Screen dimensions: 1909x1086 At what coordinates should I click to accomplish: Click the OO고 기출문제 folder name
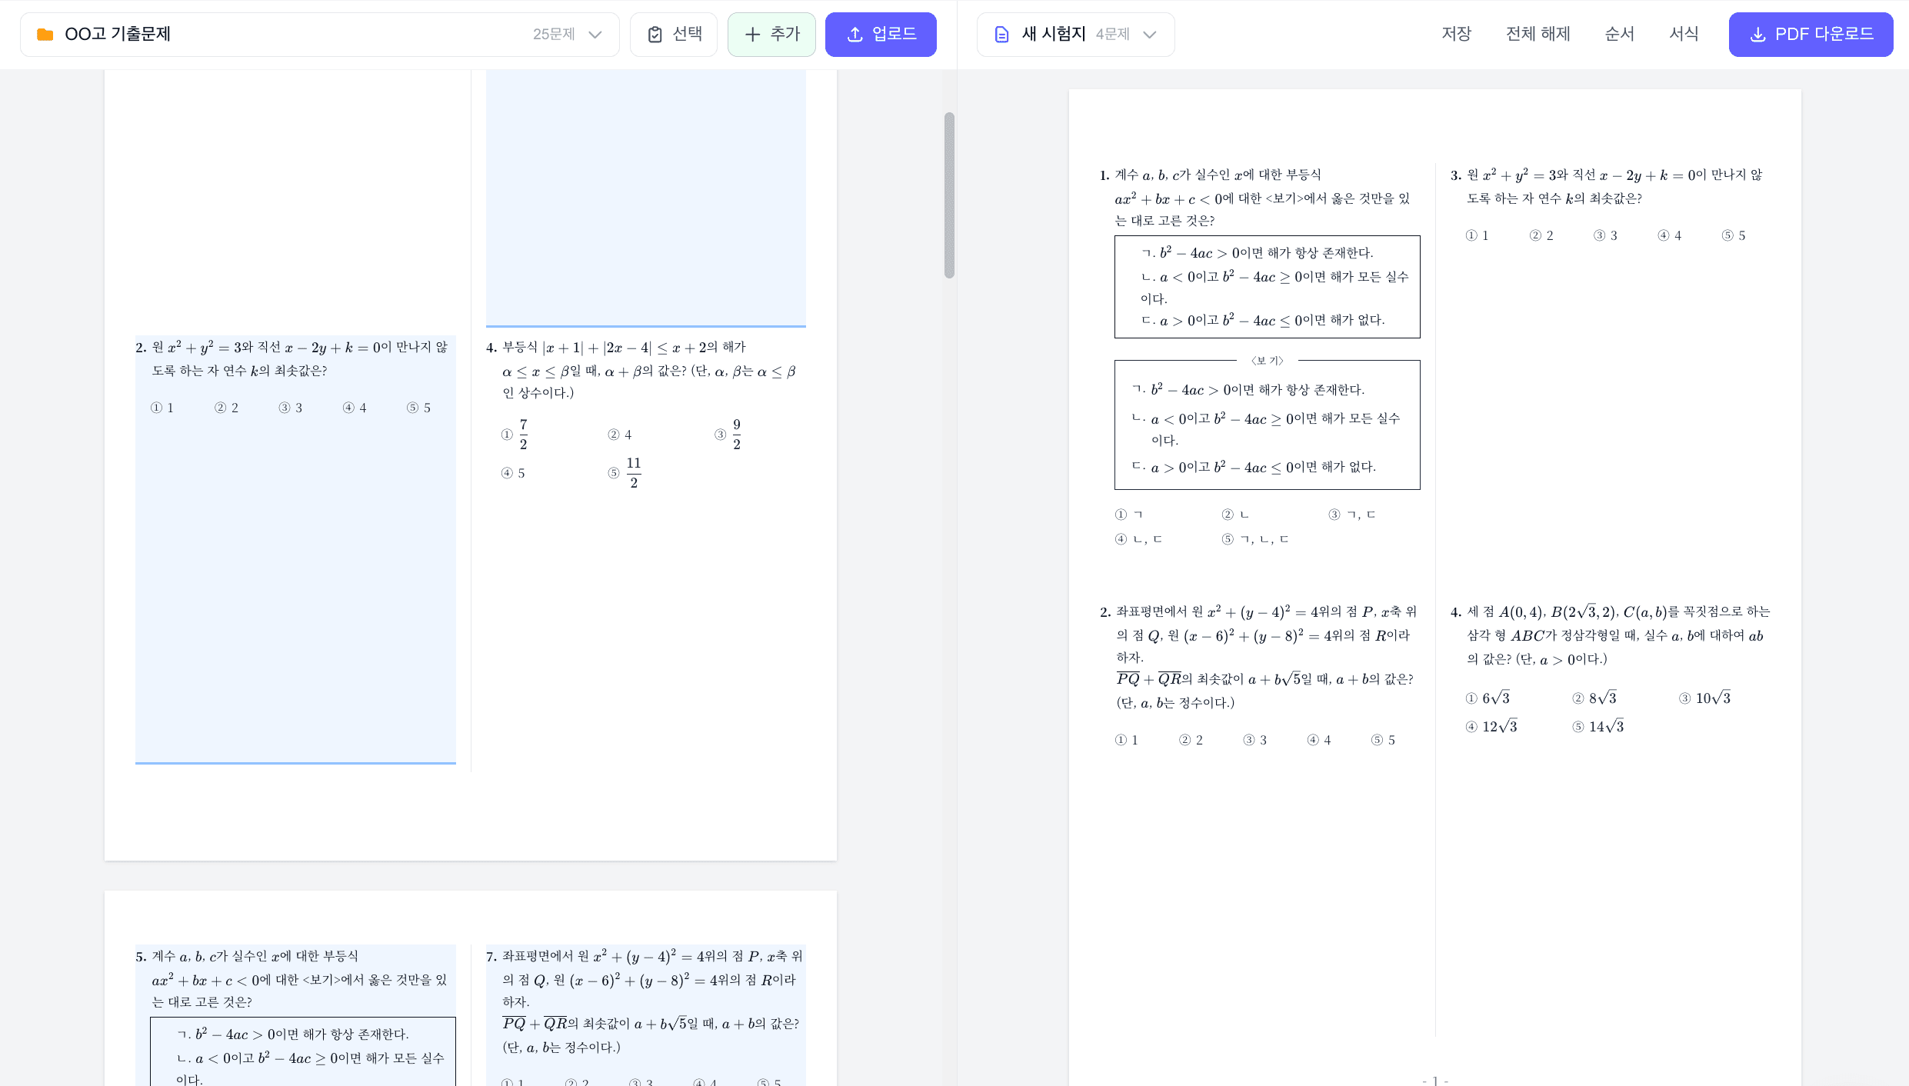tap(118, 34)
